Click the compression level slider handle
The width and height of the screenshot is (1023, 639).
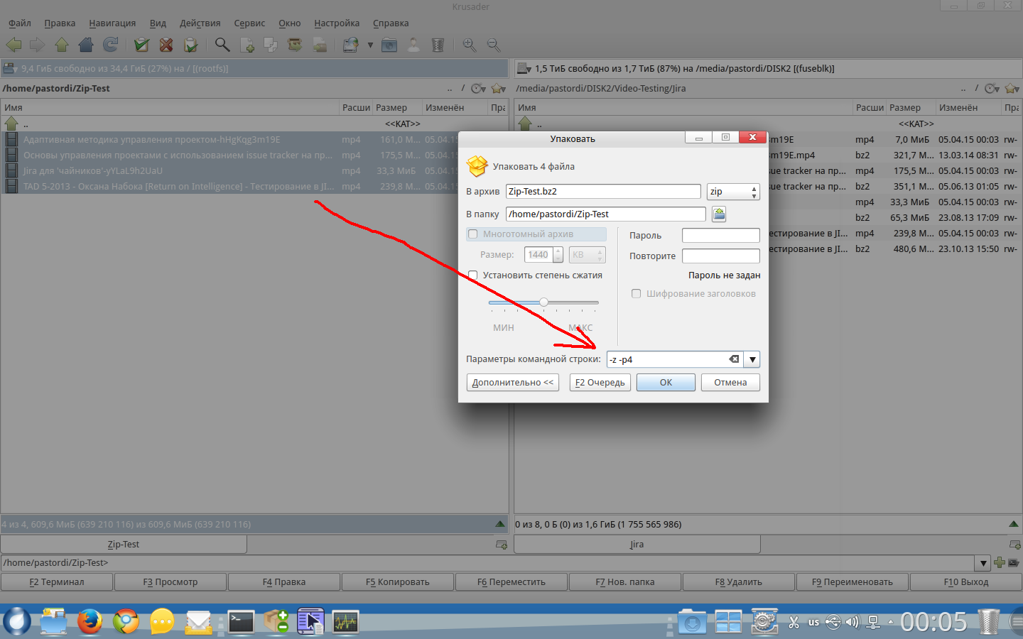[x=543, y=302]
